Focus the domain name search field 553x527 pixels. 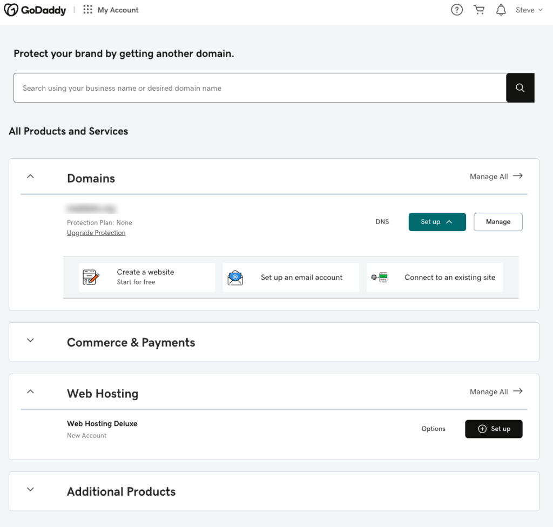point(259,88)
